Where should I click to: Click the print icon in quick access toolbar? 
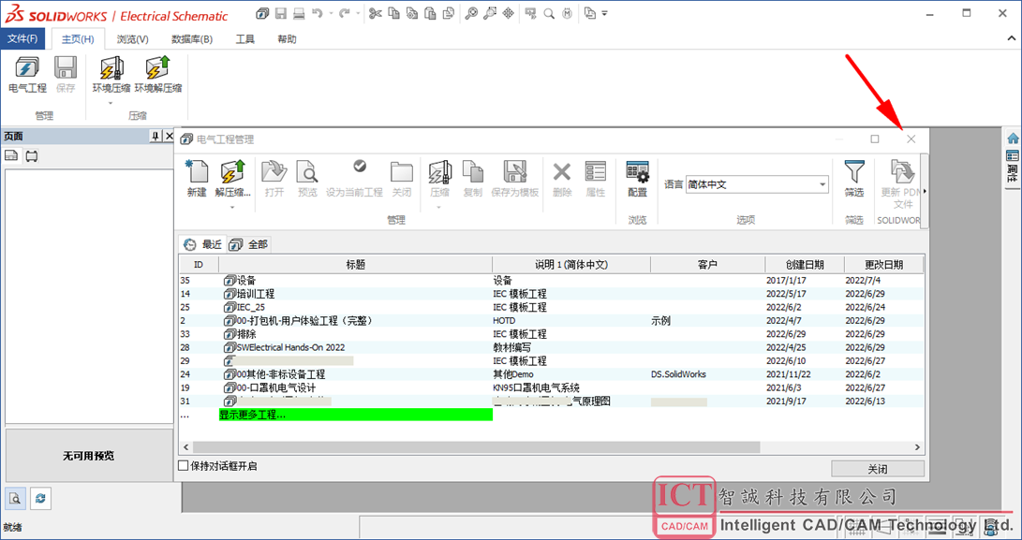coord(299,13)
